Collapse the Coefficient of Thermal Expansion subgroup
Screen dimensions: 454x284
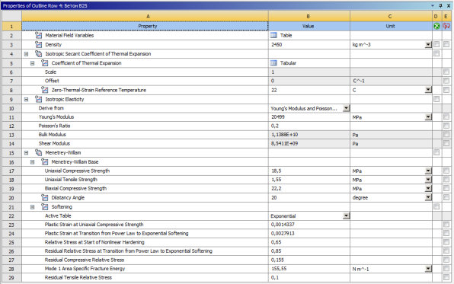tap(33, 63)
